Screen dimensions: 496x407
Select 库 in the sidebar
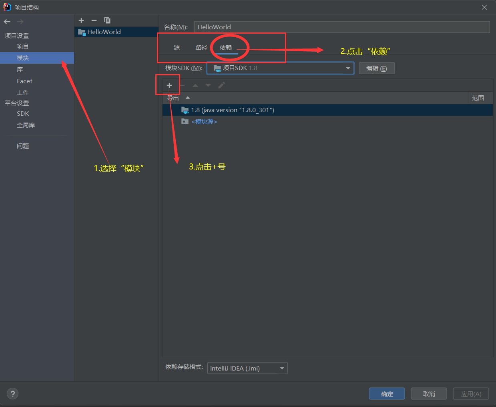click(x=20, y=70)
